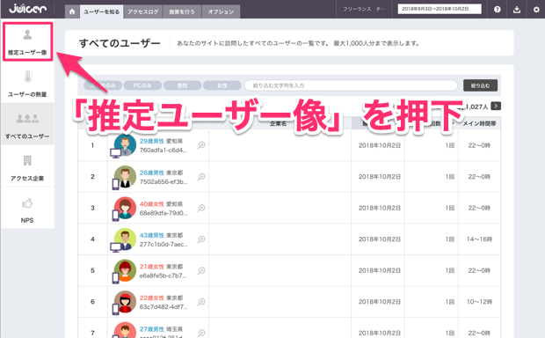Viewport: 545px width, 338px height.
Task: Click magnifier icon for 22歳女性 row
Action: click(201, 302)
